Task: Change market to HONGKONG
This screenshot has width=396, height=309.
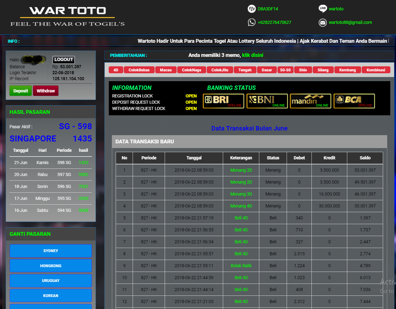Action: click(51, 266)
